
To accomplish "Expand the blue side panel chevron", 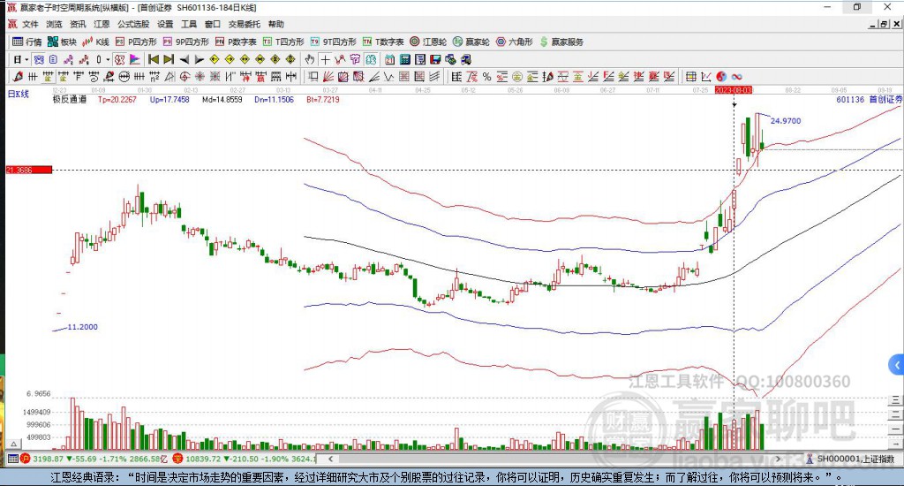I will [897, 365].
